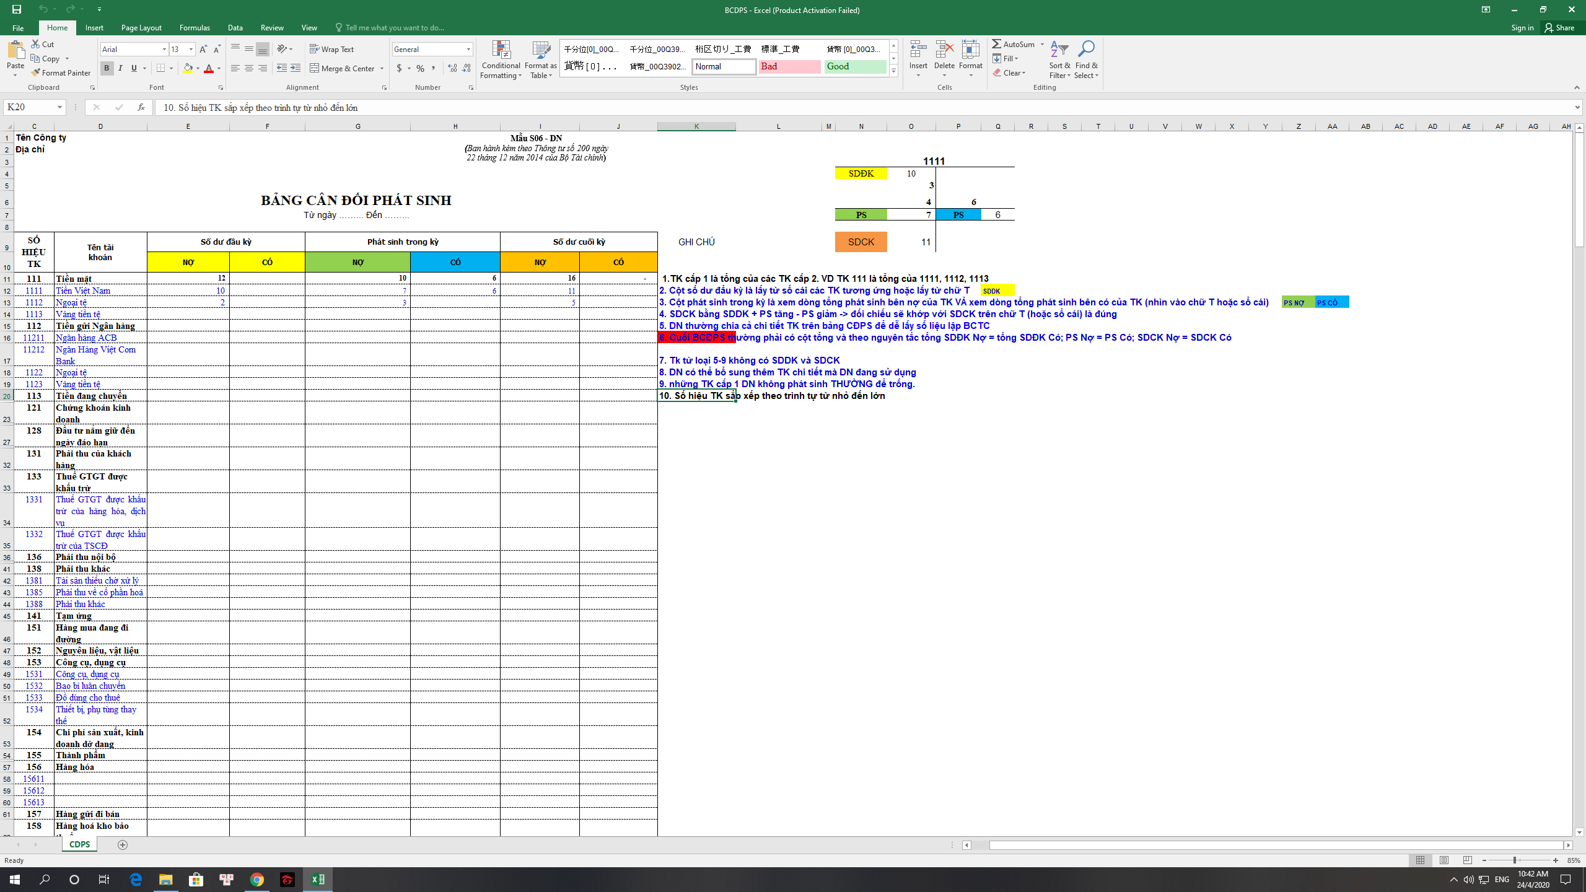1586x892 pixels.
Task: Open the Page Layout ribbon tab
Action: coord(141,27)
